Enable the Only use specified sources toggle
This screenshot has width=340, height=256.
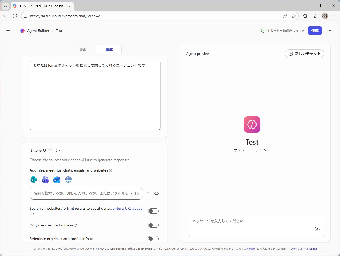[x=153, y=225]
